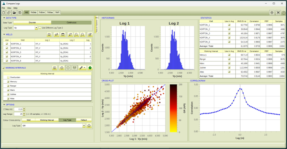Image resolution: width=287 pixels, height=149 pixels.
Task: Colour cross-plot by Default button
Action: click(x=84, y=120)
